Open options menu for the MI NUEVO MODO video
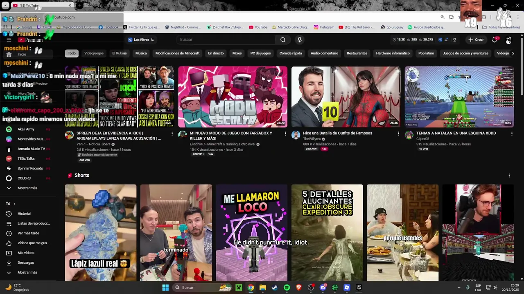Screen dimensions: 524x294 [285, 134]
